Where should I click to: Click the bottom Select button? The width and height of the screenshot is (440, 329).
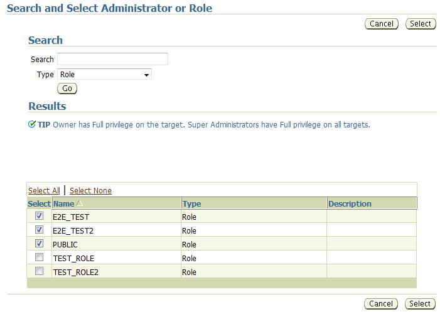pyautogui.click(x=420, y=304)
